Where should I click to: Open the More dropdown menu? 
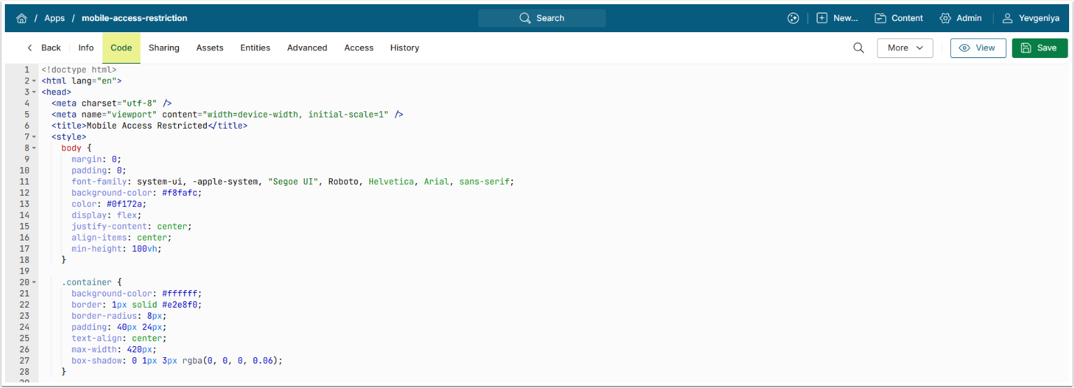905,48
